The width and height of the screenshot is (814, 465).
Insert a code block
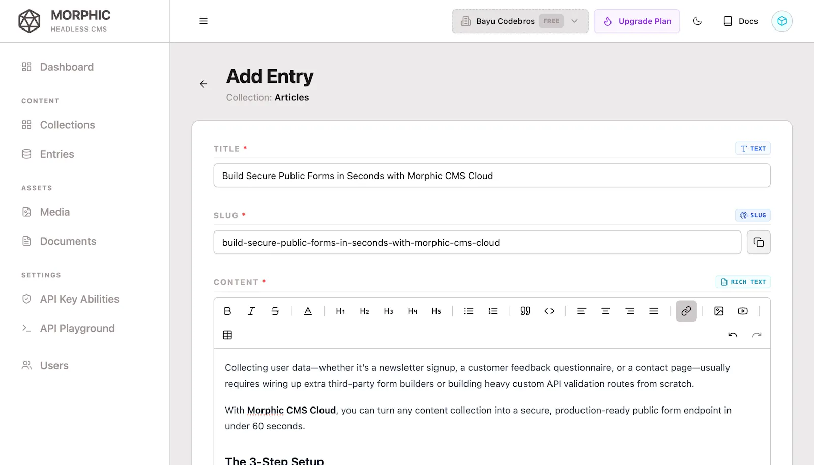tap(549, 311)
